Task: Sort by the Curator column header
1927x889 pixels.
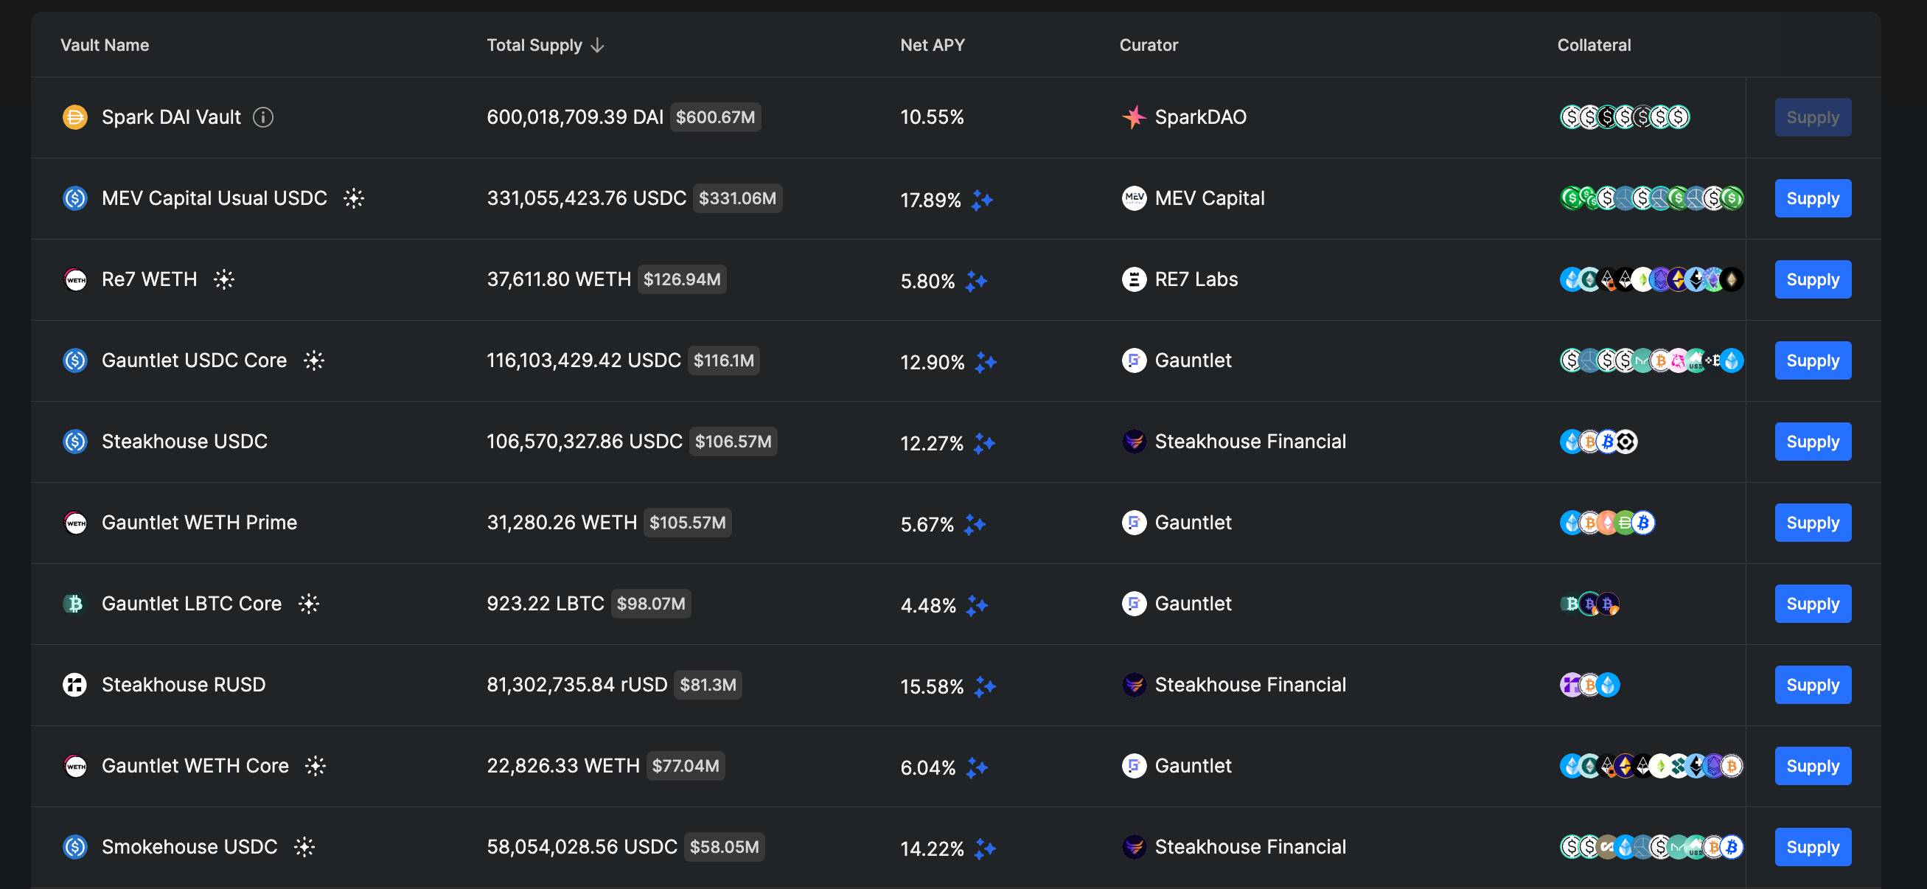Action: click(1149, 46)
